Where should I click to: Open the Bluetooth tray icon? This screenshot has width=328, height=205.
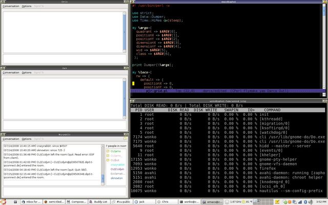pyautogui.click(x=305, y=202)
